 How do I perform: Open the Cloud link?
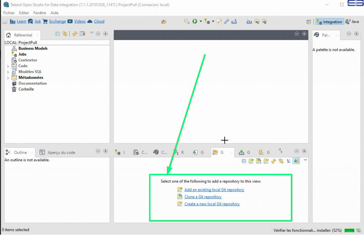pyautogui.click(x=99, y=21)
